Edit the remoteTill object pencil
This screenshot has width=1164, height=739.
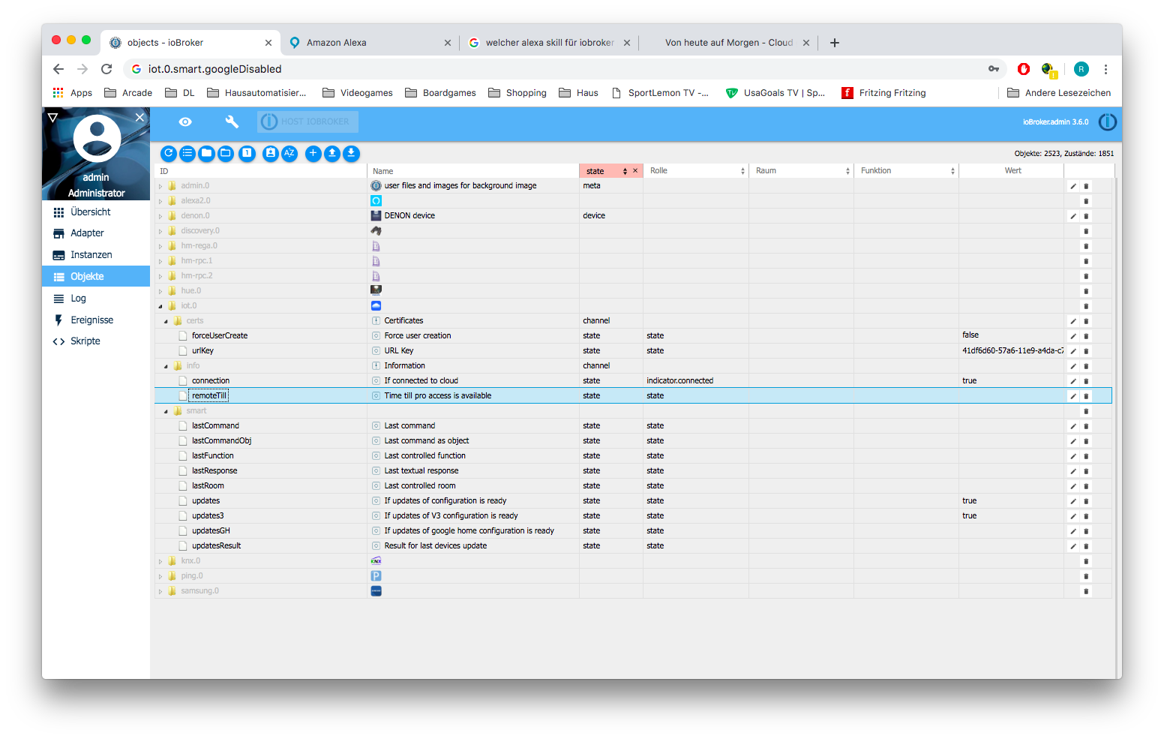pyautogui.click(x=1073, y=396)
